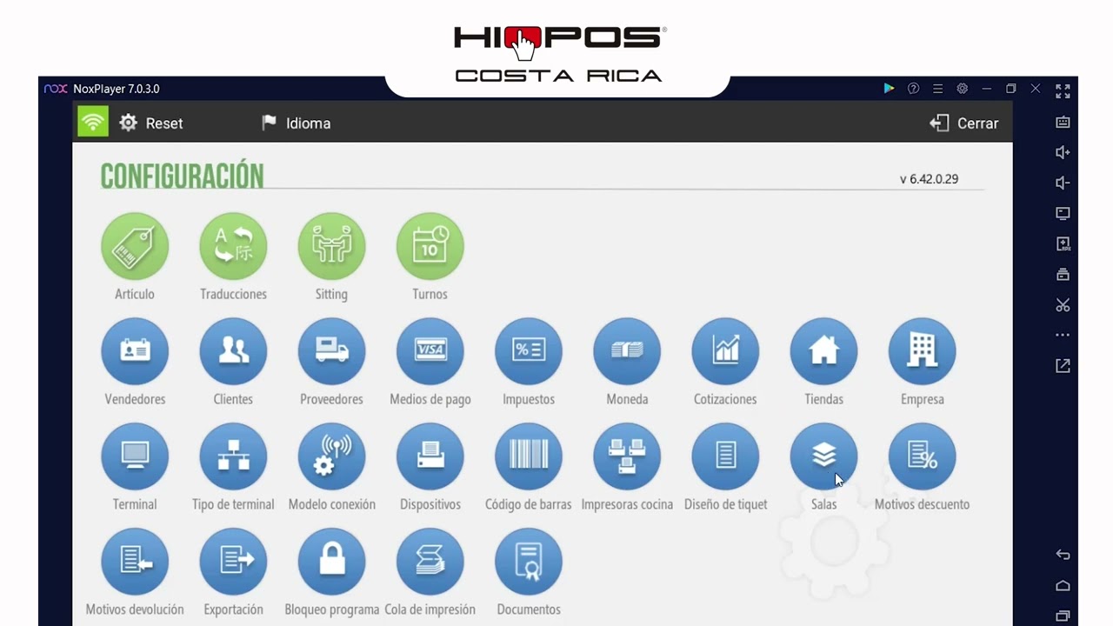Open the Artículo configuration icon

[135, 247]
